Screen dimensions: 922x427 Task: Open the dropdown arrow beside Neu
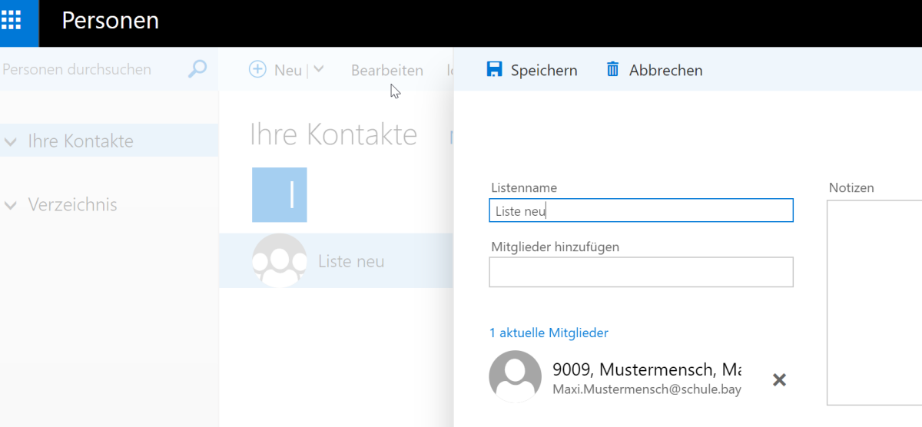(319, 69)
